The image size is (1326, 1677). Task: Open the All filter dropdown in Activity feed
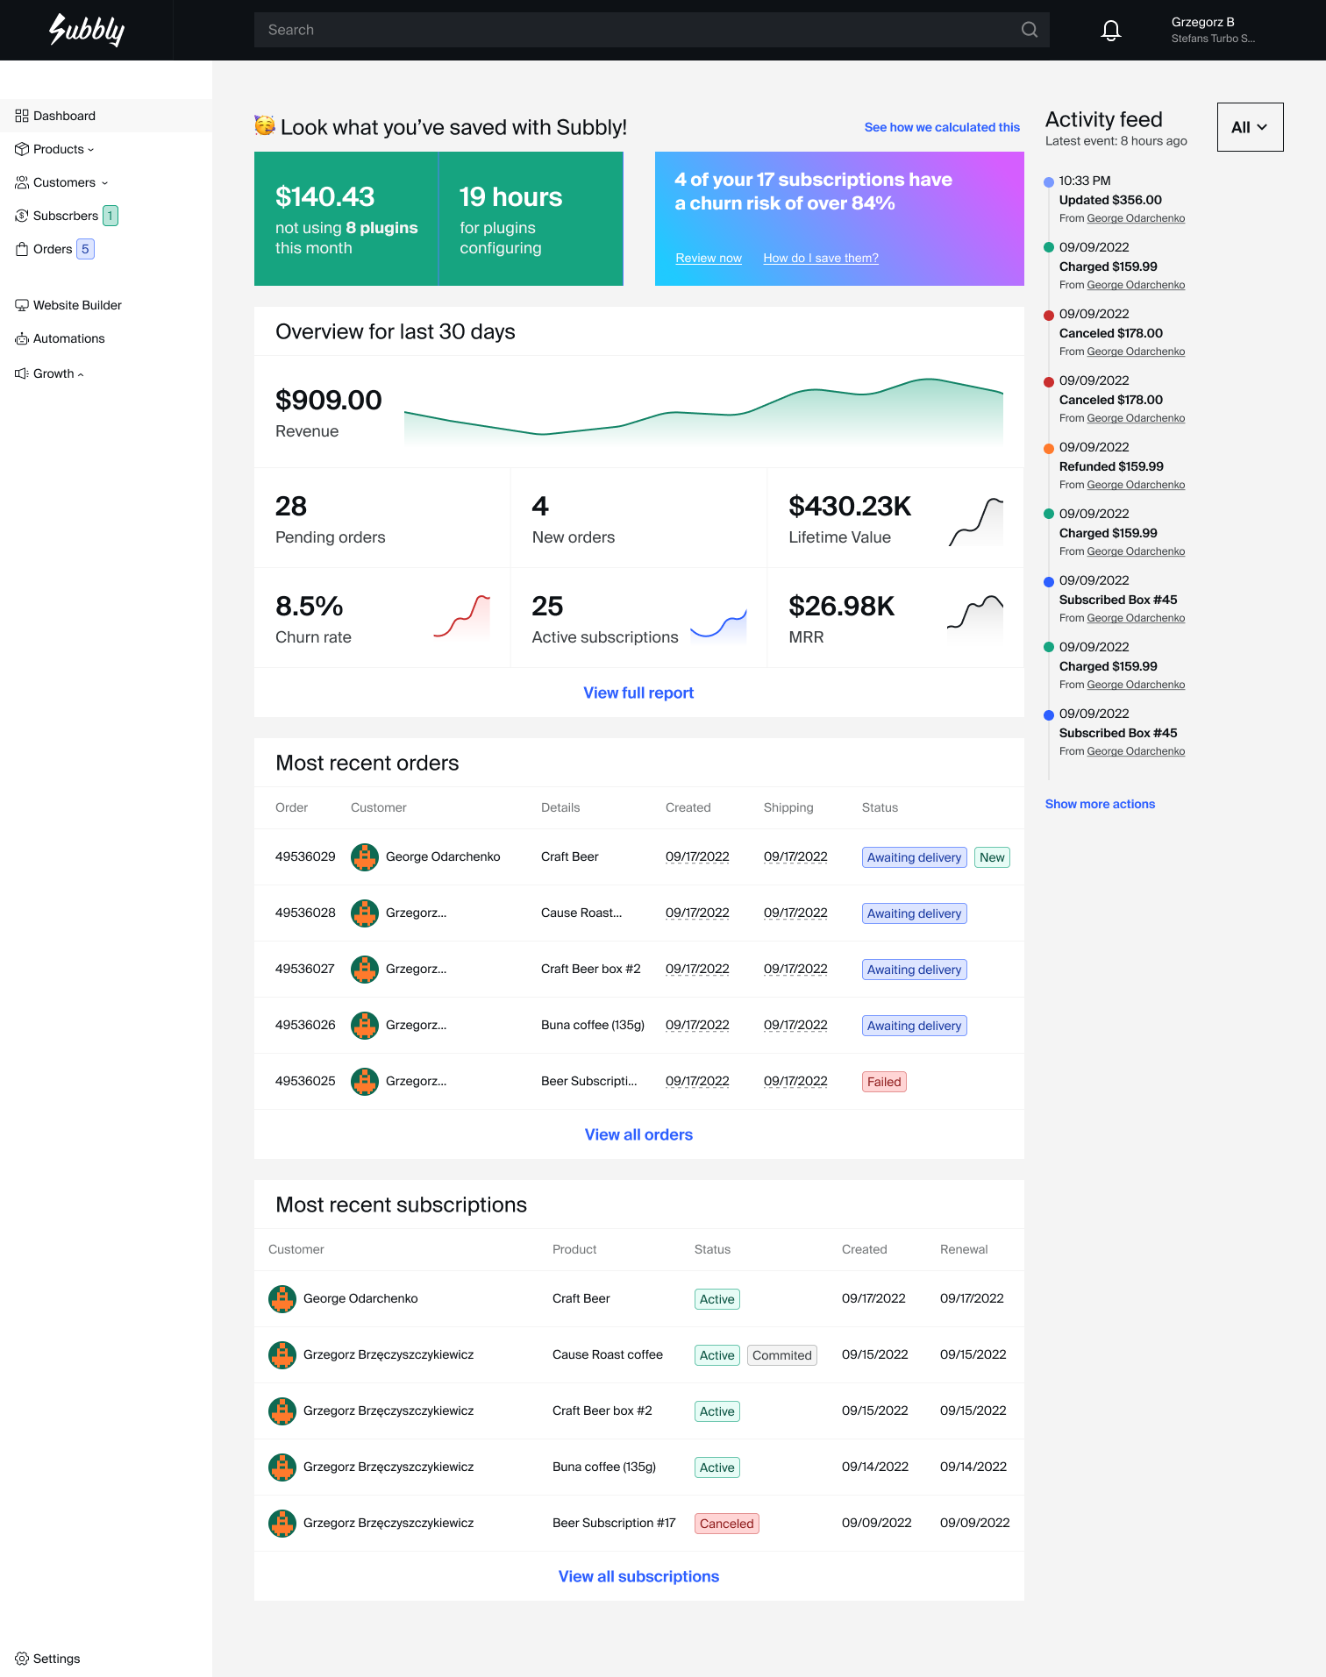[x=1250, y=127]
